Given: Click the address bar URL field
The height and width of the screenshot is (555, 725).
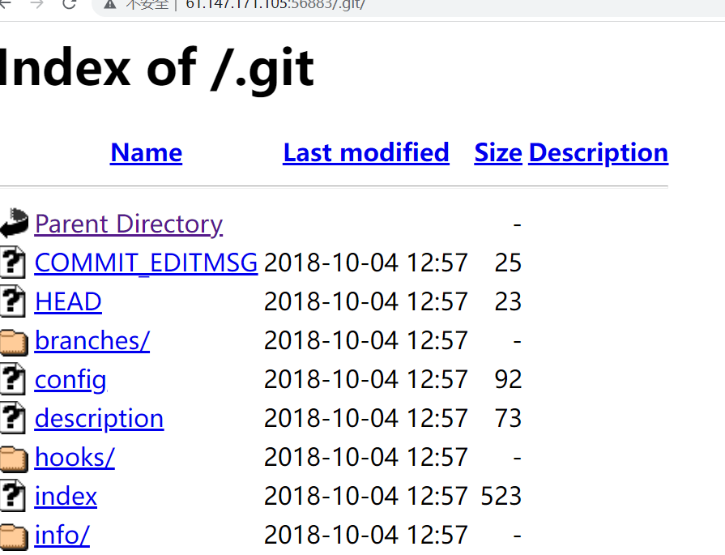Looking at the screenshot, I should click(405, 5).
